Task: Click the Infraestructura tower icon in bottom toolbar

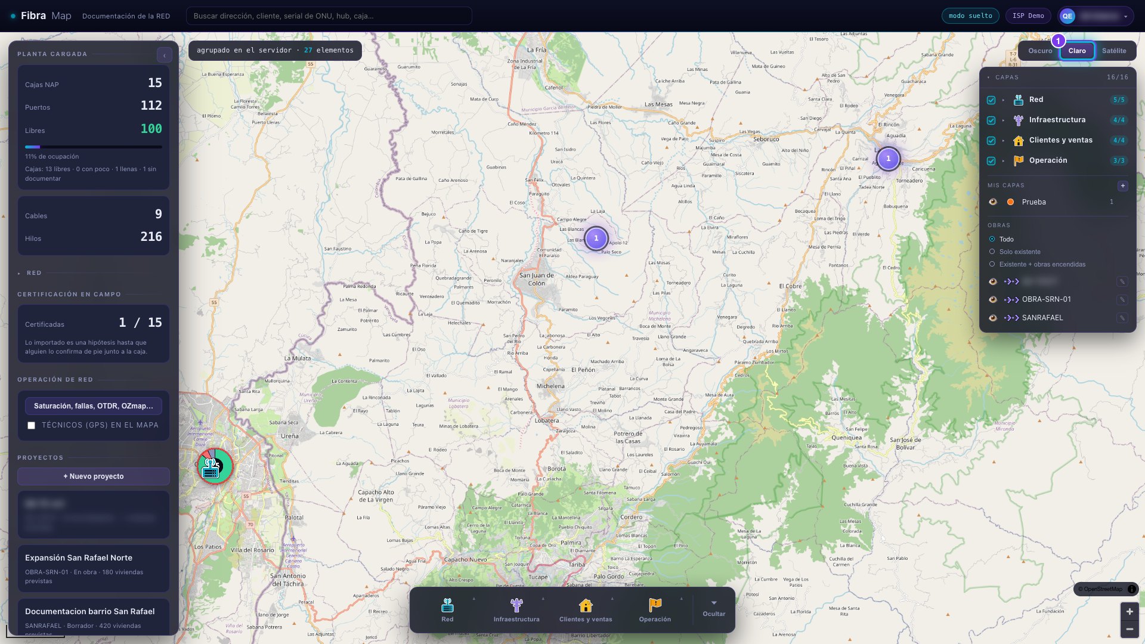Action: coord(516,605)
